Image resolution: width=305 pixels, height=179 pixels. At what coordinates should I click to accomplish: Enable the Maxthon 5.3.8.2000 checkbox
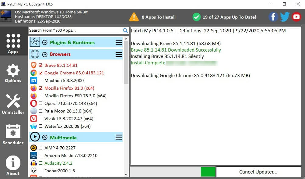click(41, 81)
